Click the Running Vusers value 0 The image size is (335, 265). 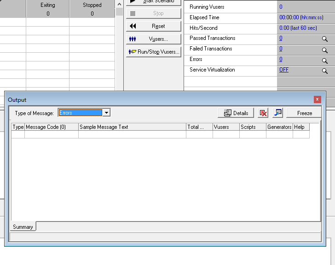click(x=281, y=7)
